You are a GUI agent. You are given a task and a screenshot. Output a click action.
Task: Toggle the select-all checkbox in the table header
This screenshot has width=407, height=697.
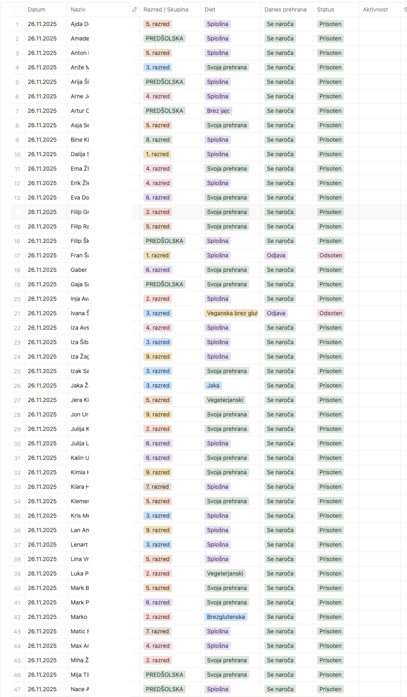click(17, 10)
